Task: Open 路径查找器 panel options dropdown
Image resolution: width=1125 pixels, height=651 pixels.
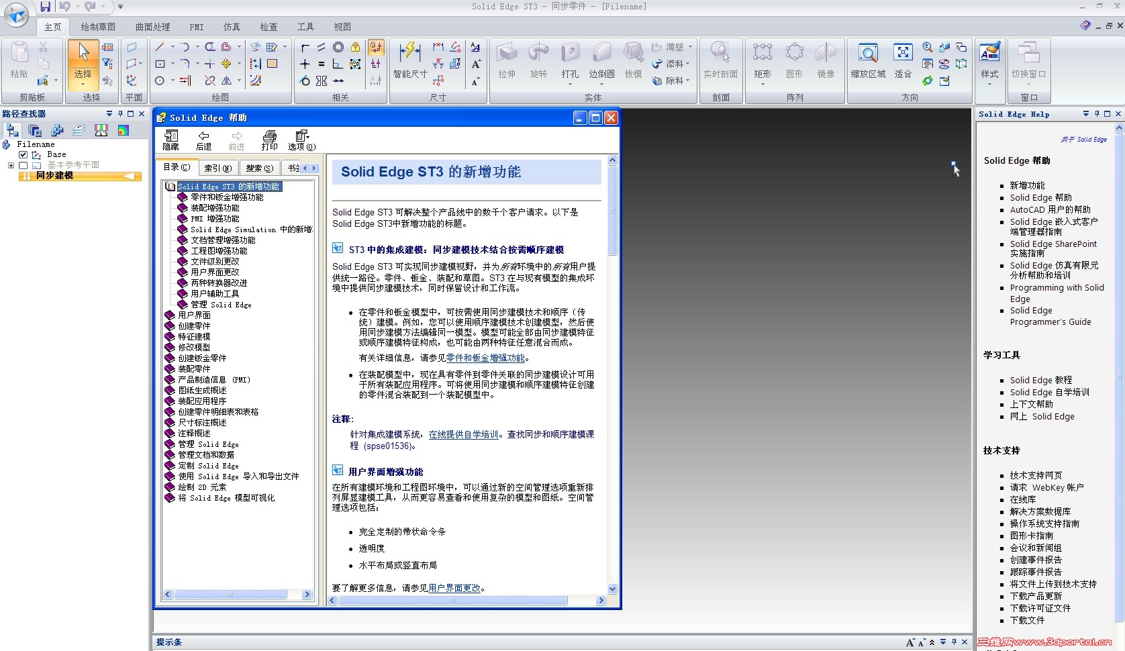Action: (x=109, y=114)
